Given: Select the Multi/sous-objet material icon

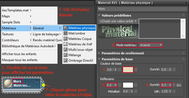Looking at the screenshot, I should [x=65, y=50].
